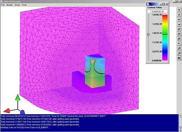
Task: Click the 'Initialize Data on NODES' console line
Action: click(x=26, y=128)
